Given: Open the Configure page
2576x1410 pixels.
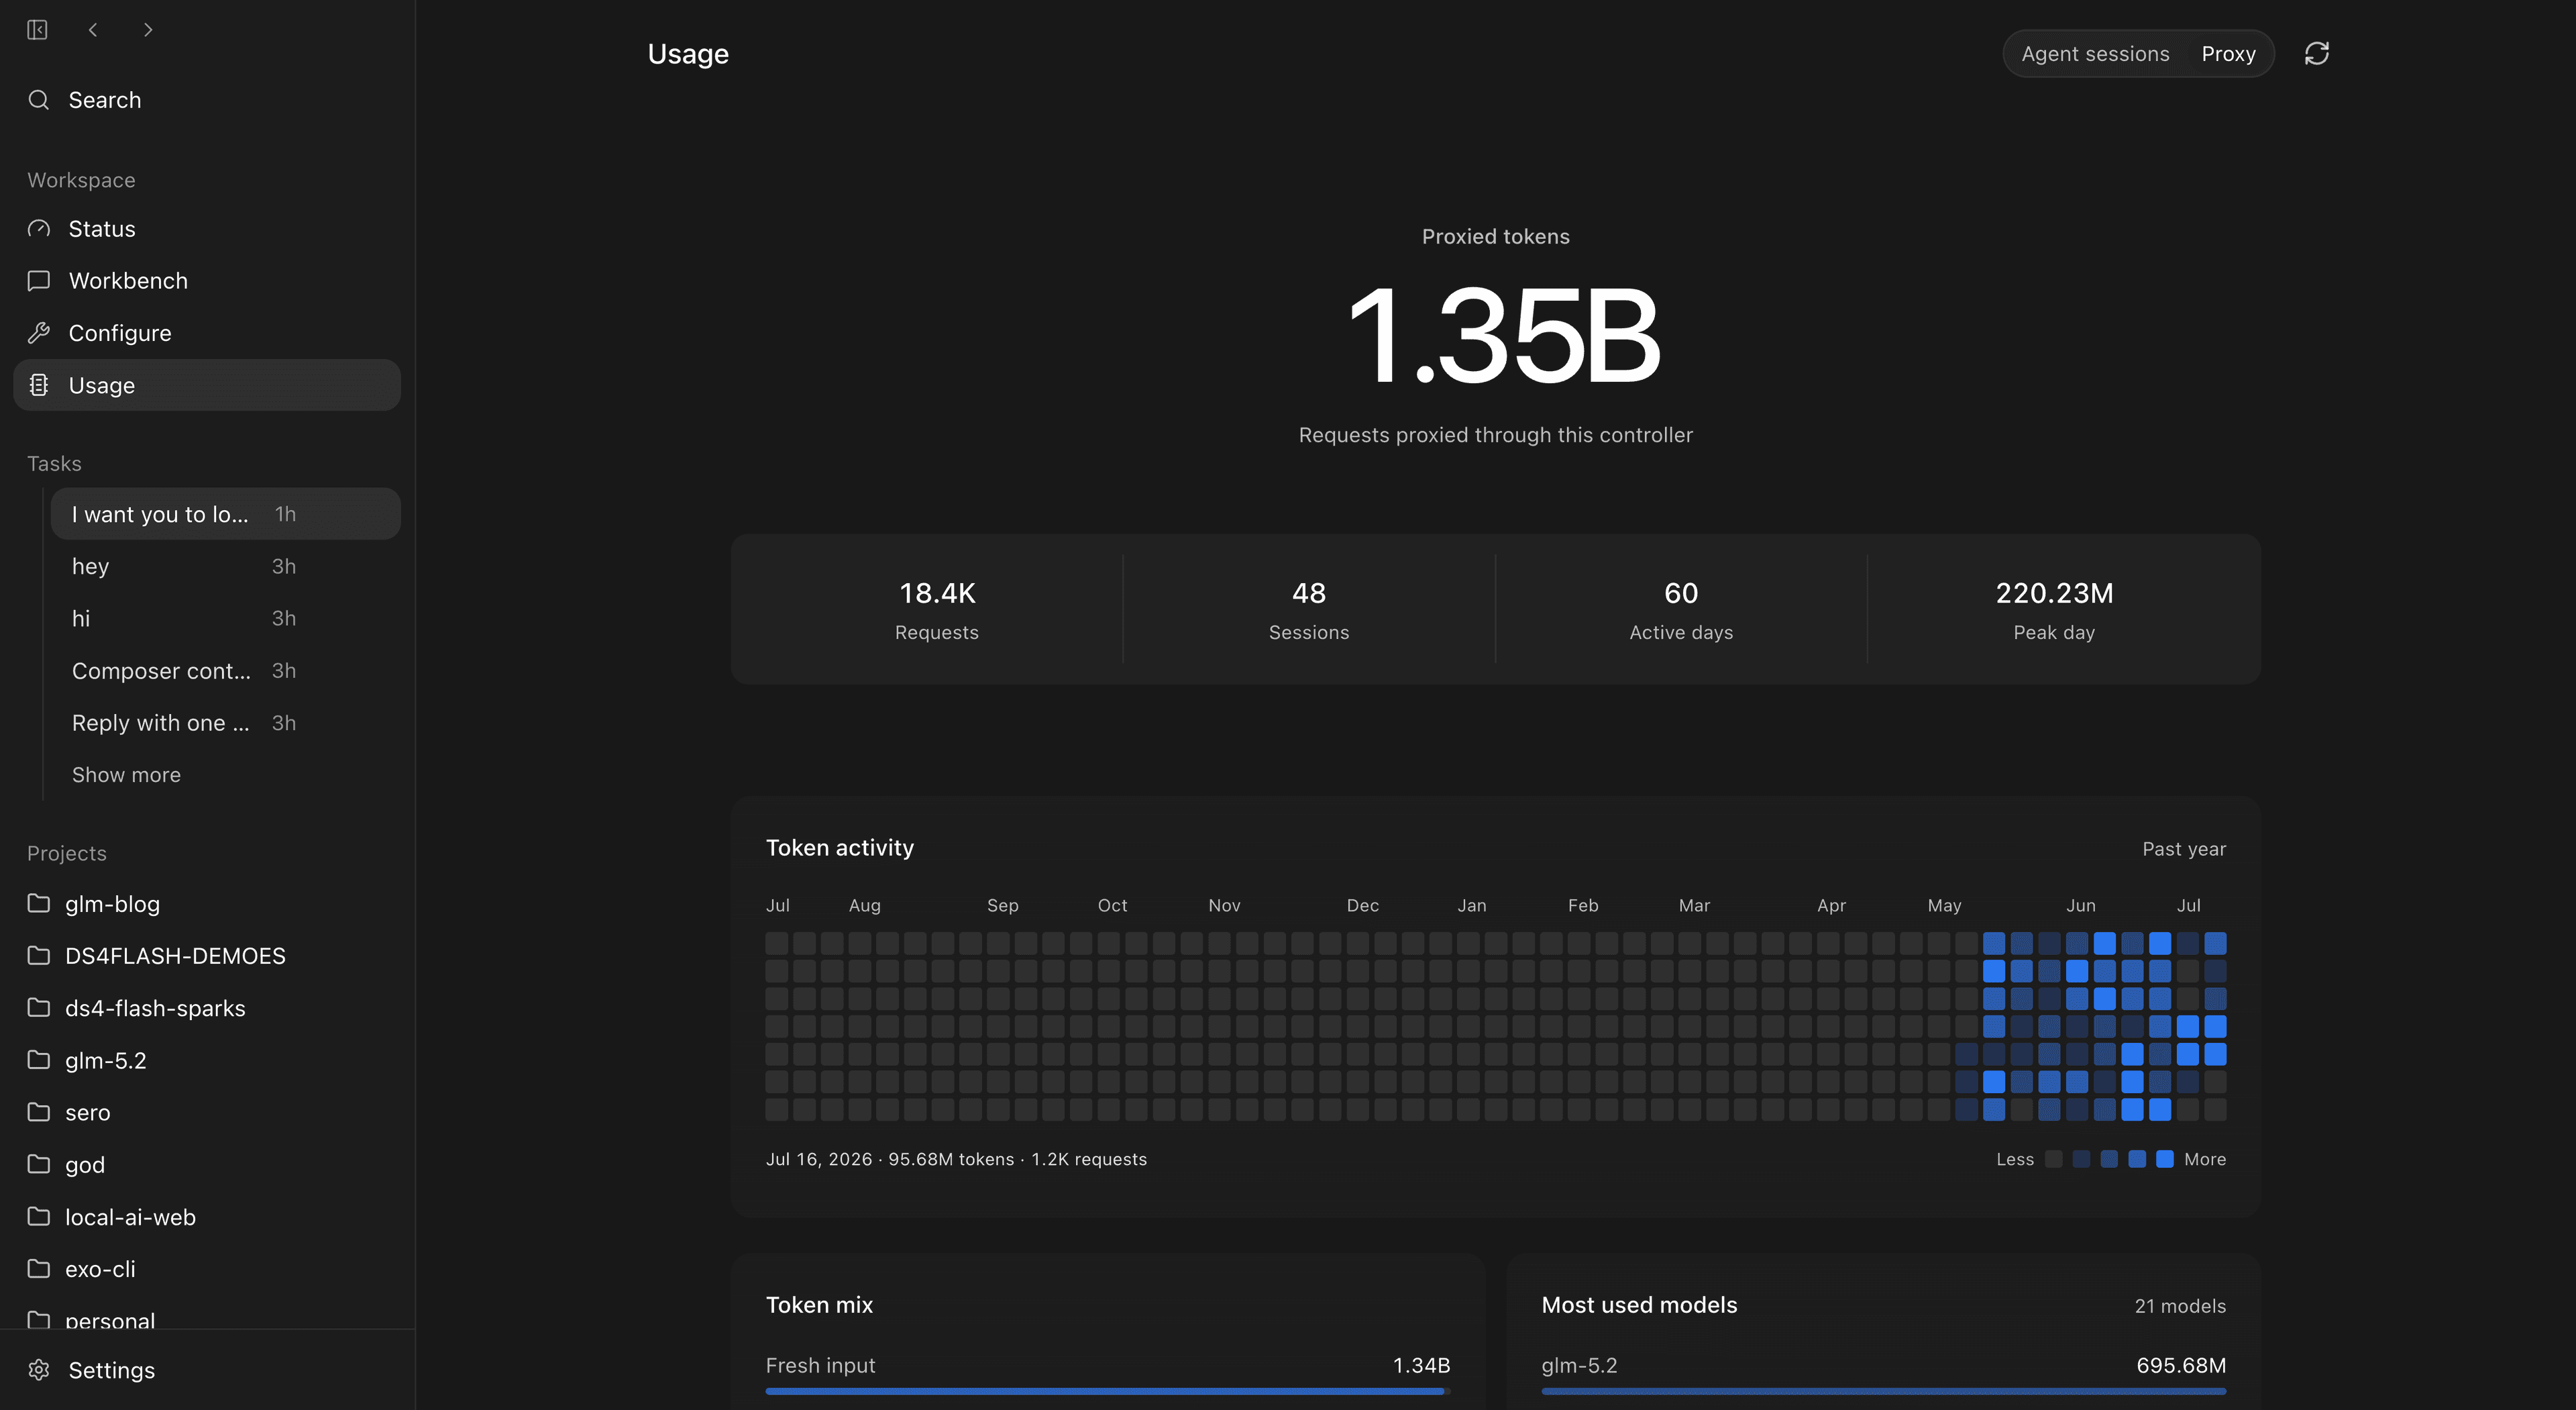Looking at the screenshot, I should [x=207, y=334].
